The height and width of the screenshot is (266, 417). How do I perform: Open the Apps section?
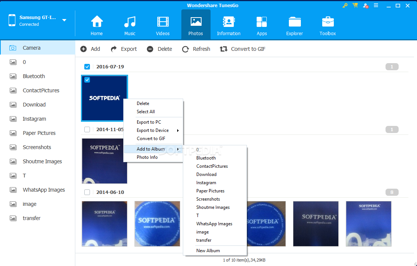[262, 25]
